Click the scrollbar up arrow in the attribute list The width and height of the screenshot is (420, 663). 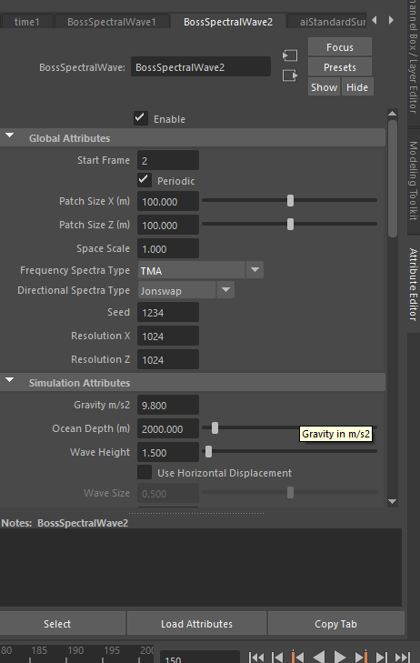392,114
